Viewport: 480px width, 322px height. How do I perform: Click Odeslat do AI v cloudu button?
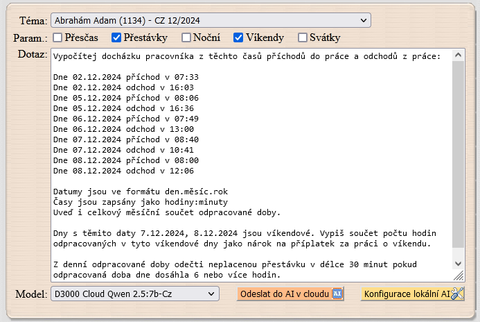click(290, 294)
